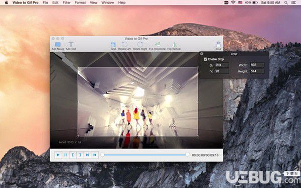Pause playback with the pause button
This screenshot has height=188, width=301.
pos(65,155)
